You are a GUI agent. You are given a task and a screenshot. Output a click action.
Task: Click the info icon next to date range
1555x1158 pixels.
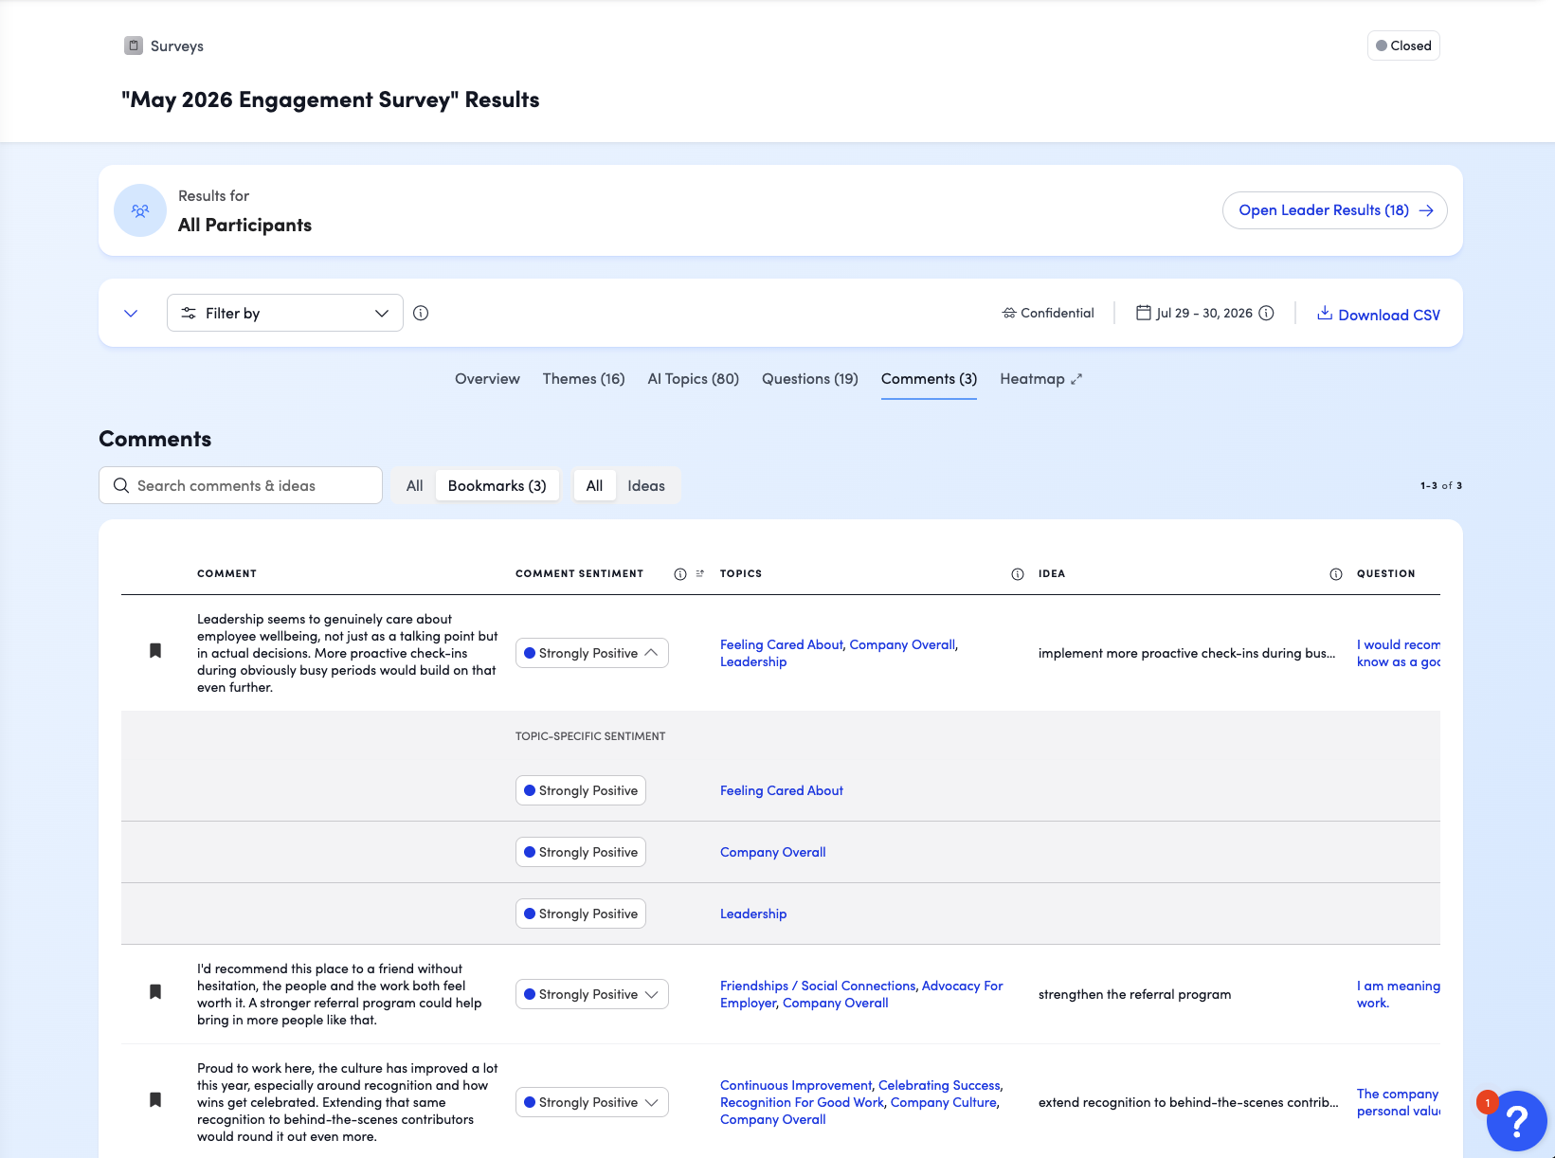(x=1266, y=313)
